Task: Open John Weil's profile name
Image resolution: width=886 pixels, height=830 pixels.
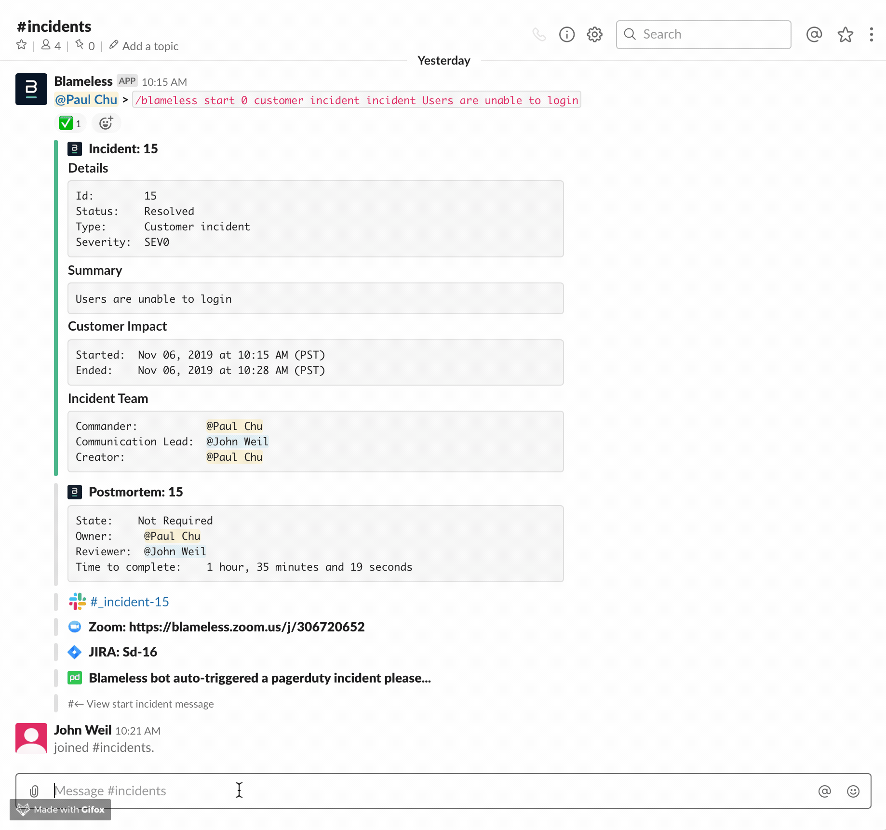Action: click(x=83, y=730)
